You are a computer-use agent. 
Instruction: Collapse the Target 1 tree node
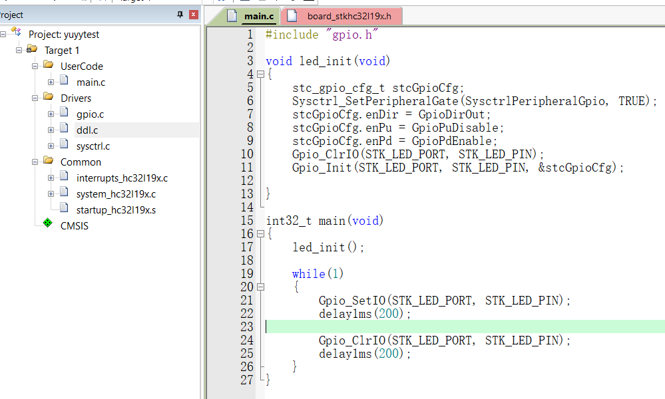tap(19, 50)
